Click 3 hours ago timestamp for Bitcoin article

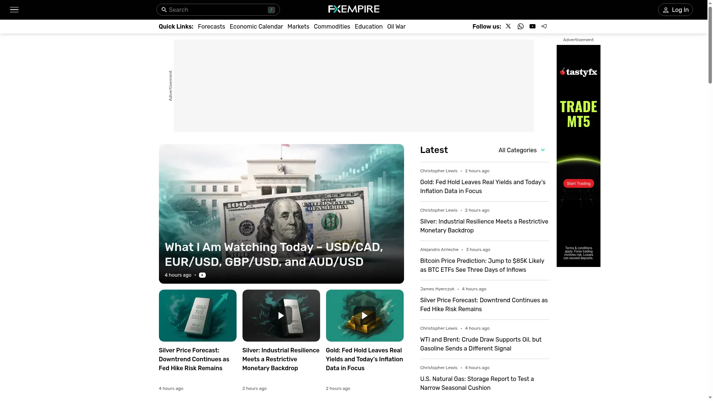click(x=478, y=250)
